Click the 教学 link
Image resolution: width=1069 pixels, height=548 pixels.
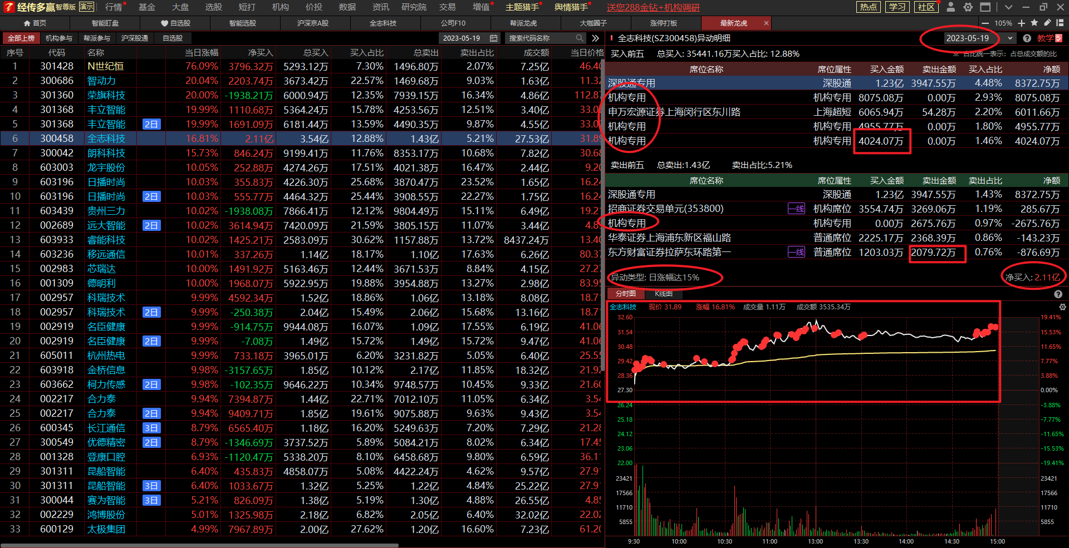[x=1045, y=38]
